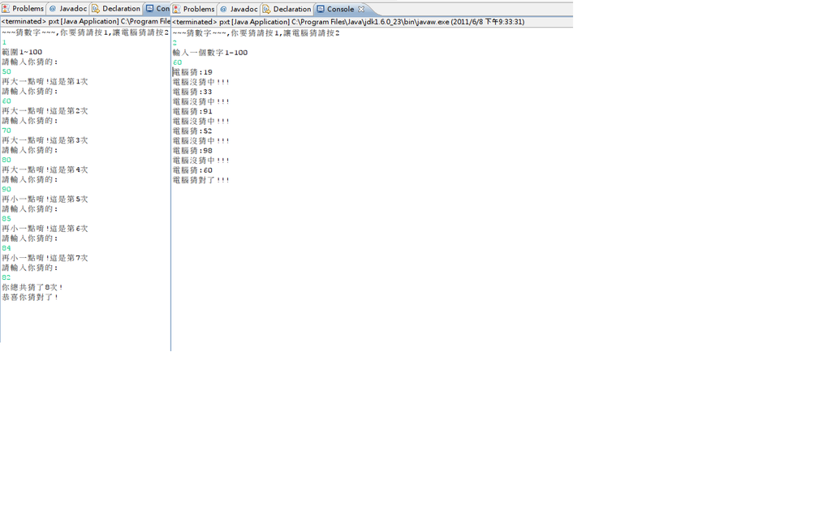Image resolution: width=831 pixels, height=519 pixels.
Task: Open Javadoc tab in right panel
Action: (x=239, y=9)
